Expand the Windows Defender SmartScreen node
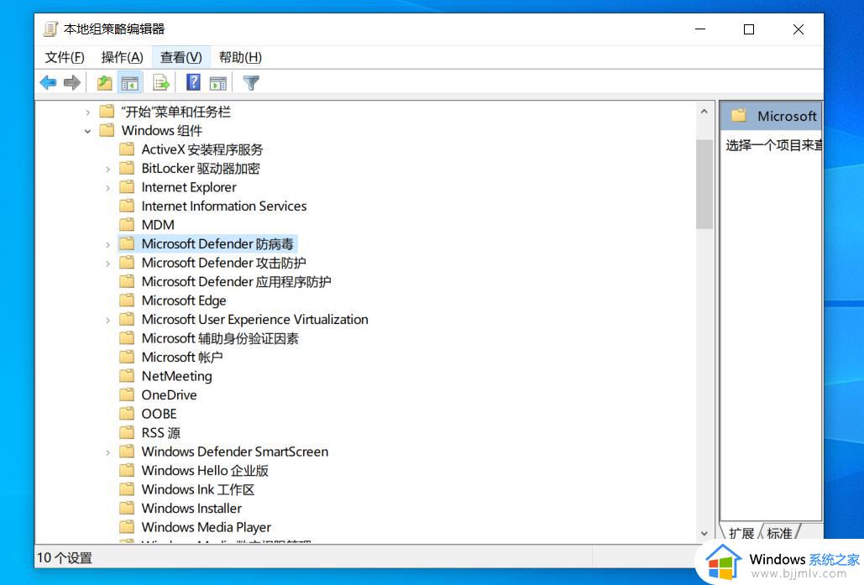864x585 pixels. (x=108, y=452)
